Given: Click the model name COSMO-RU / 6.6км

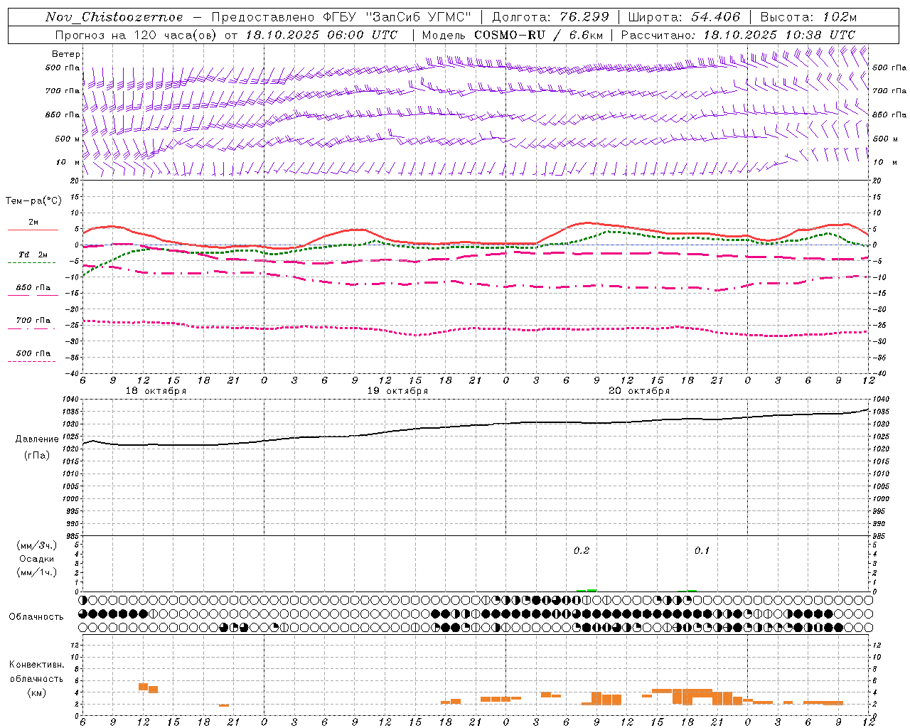Looking at the screenshot, I should coord(538,35).
